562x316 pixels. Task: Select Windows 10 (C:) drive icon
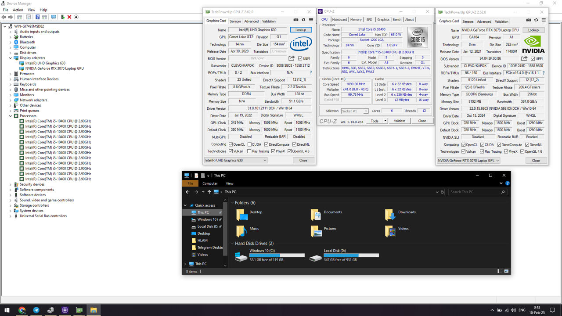(241, 257)
